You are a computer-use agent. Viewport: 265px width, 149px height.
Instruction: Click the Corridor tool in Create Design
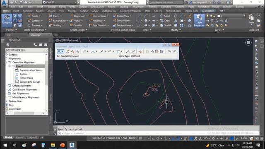pyautogui.click(x=76, y=25)
